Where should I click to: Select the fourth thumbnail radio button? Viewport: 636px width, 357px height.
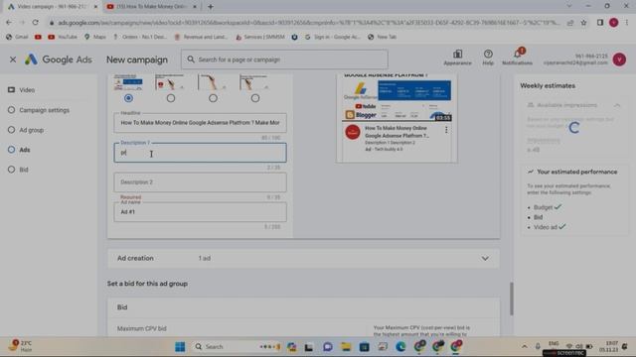click(255, 98)
